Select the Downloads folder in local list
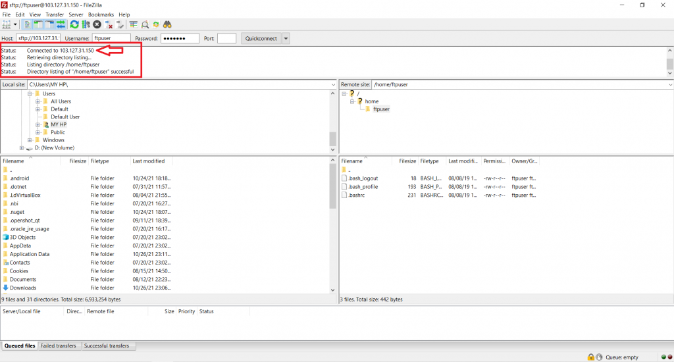 pos(23,288)
